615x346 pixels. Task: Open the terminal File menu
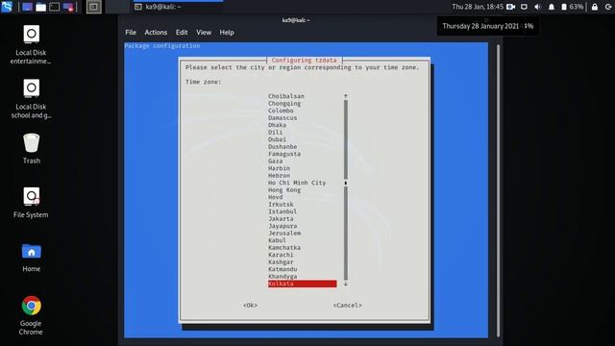tap(131, 32)
